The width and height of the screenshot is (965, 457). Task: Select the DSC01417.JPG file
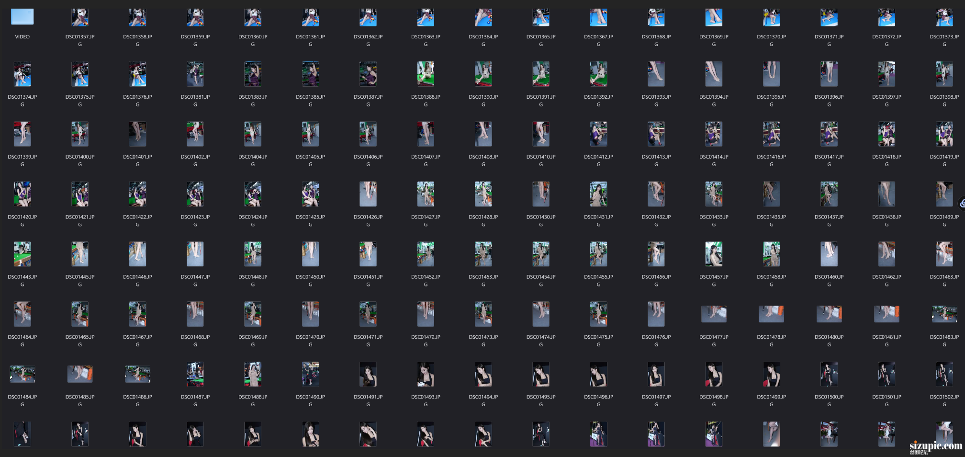(x=829, y=134)
